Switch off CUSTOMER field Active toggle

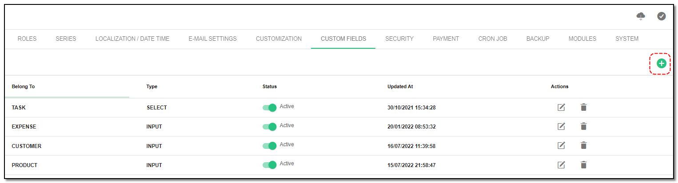tap(270, 146)
